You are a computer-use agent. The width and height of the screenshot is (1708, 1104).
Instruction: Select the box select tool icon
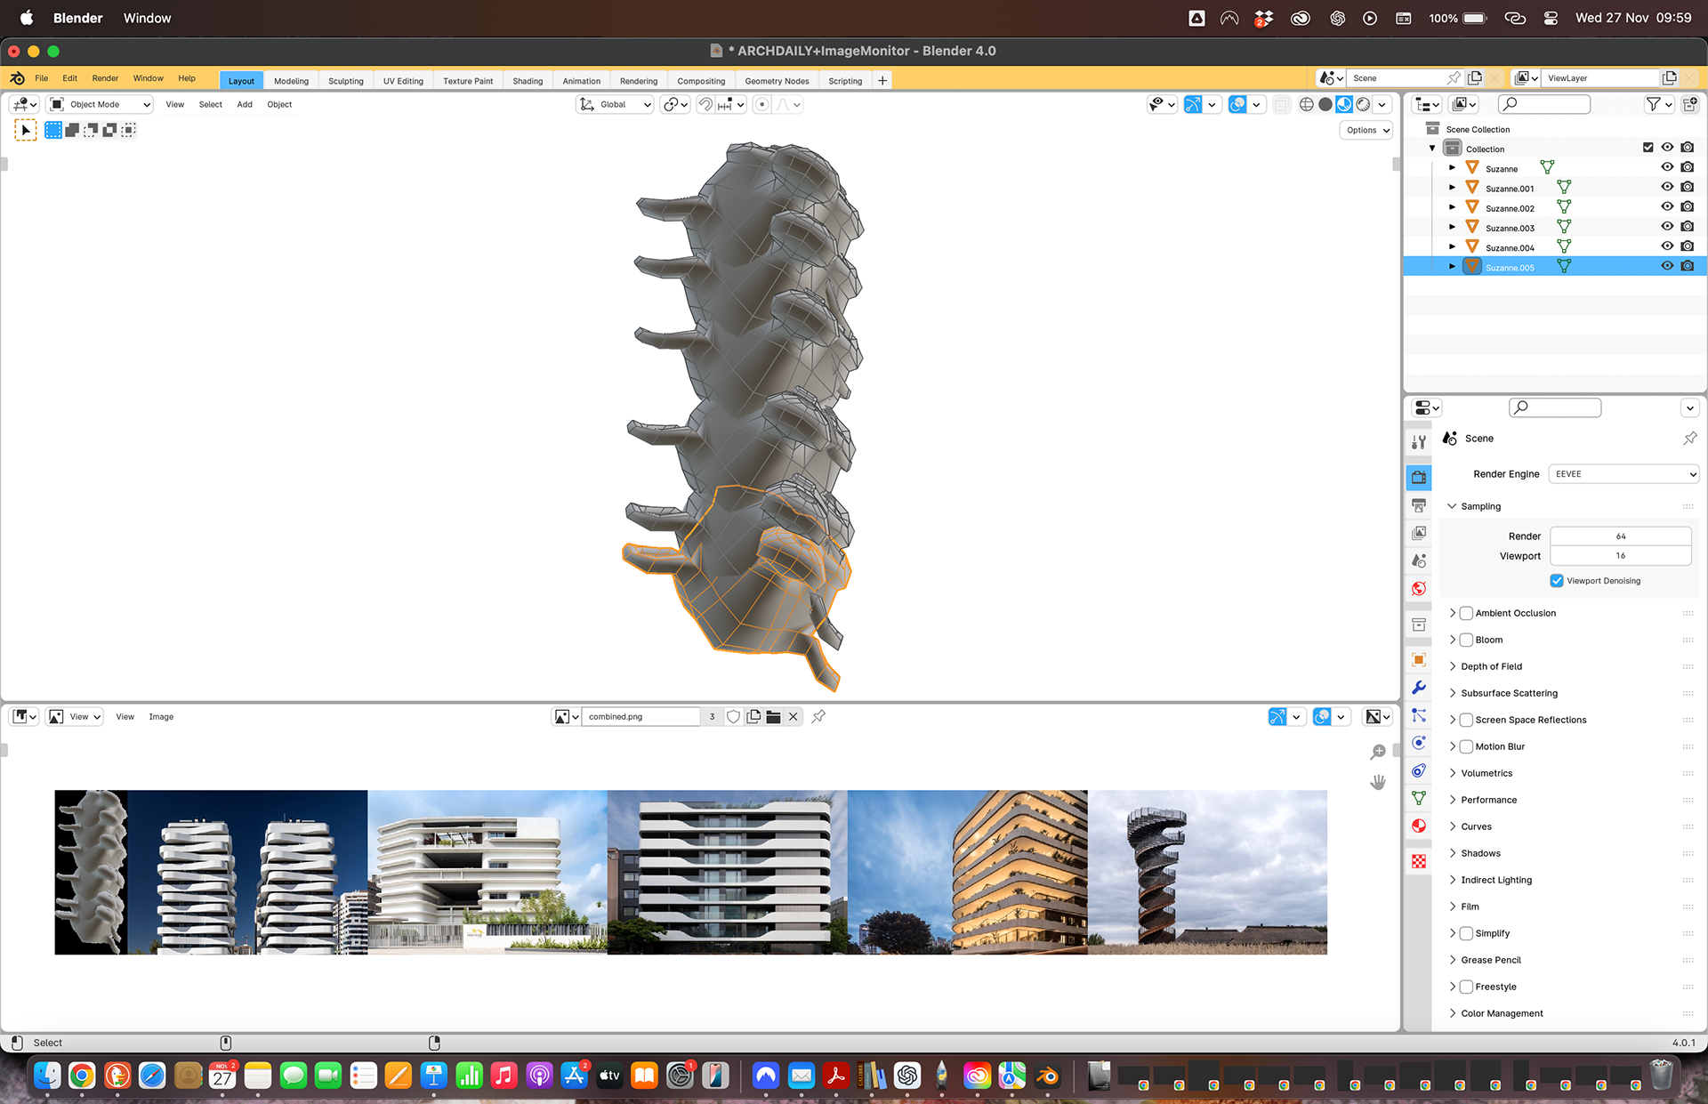coord(26,131)
